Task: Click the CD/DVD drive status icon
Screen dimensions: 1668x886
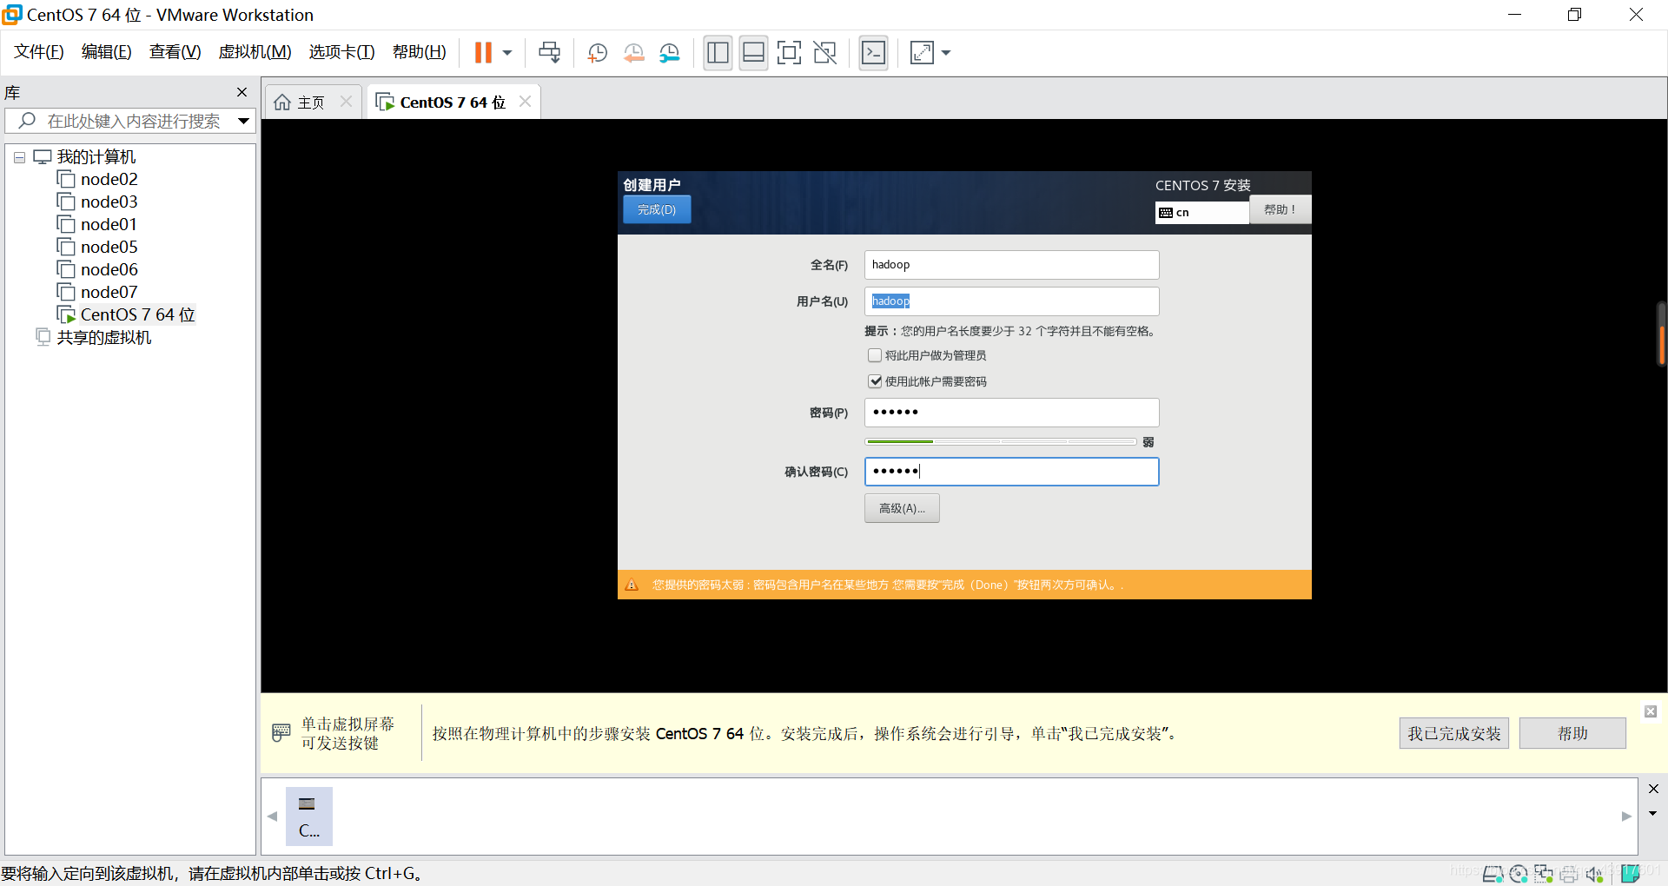Action: 1519,874
